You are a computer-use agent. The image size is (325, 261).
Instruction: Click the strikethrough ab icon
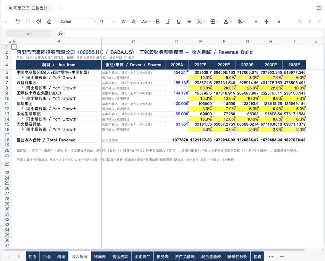click(189, 22)
